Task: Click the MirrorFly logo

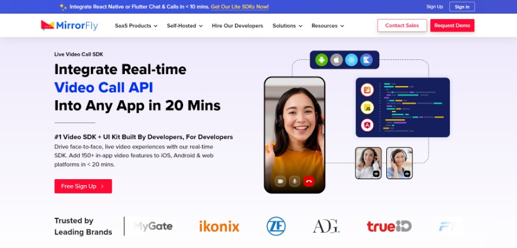Action: click(70, 26)
